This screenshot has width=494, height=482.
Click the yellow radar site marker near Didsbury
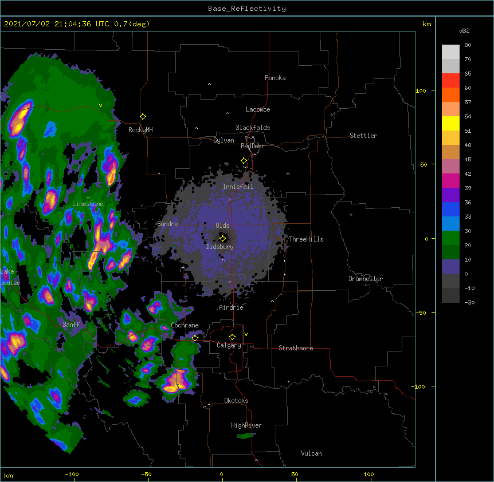[x=222, y=238]
